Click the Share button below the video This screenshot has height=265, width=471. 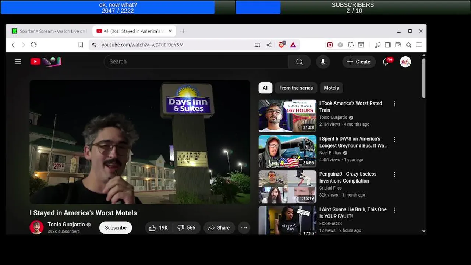(219, 228)
